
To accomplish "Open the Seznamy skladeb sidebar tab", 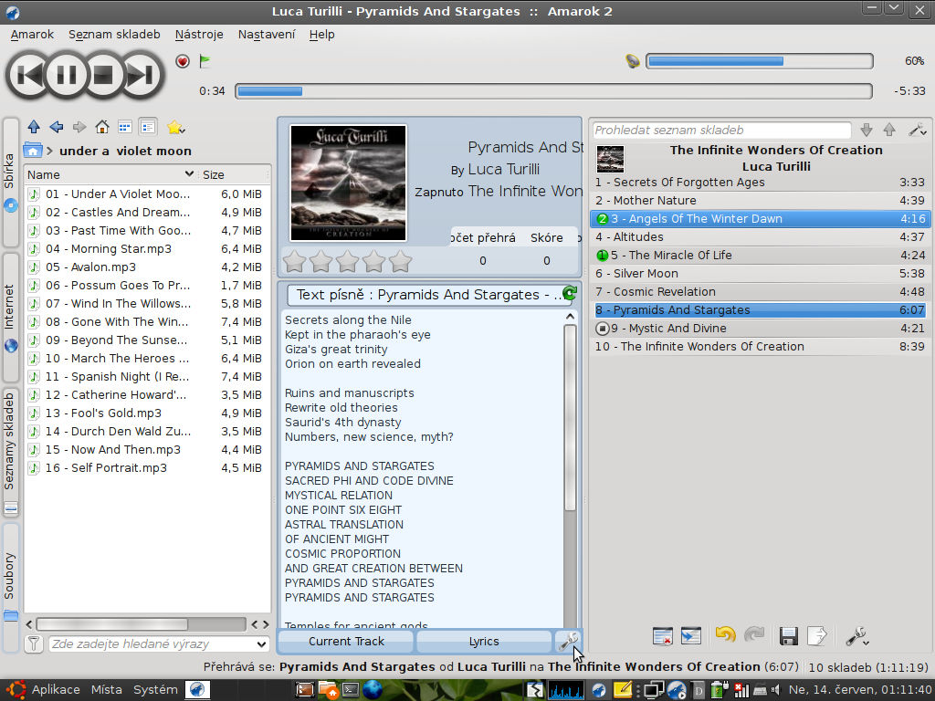I will tap(11, 453).
